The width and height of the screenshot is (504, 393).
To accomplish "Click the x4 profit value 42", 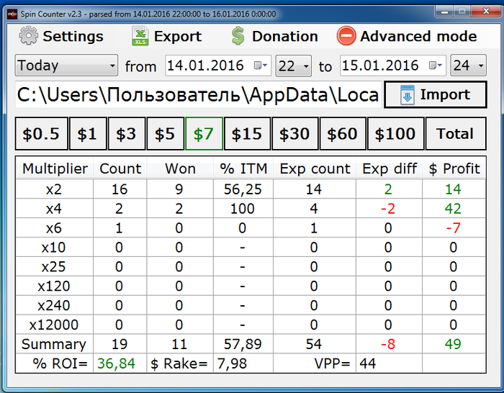I will tap(453, 209).
